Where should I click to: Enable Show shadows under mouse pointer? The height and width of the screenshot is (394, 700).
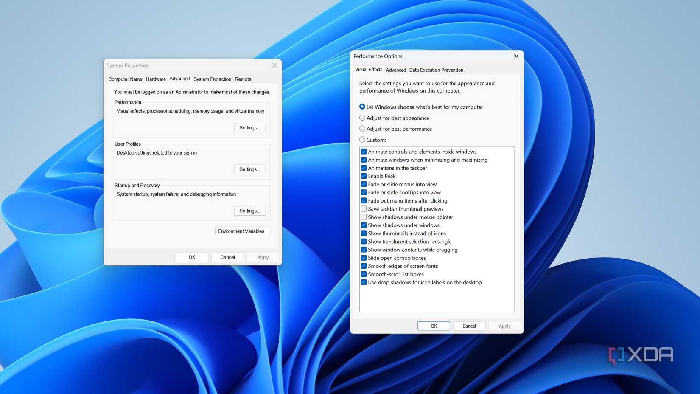(x=364, y=217)
